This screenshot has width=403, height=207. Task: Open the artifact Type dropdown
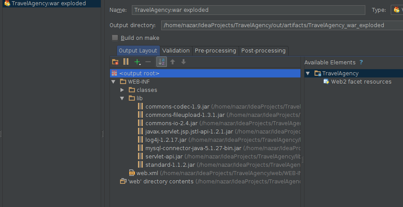[397, 10]
